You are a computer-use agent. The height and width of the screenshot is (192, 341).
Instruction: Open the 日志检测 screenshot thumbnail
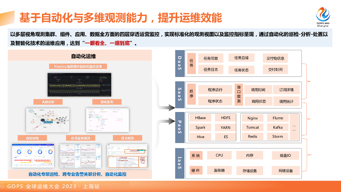pyautogui.click(x=127, y=156)
